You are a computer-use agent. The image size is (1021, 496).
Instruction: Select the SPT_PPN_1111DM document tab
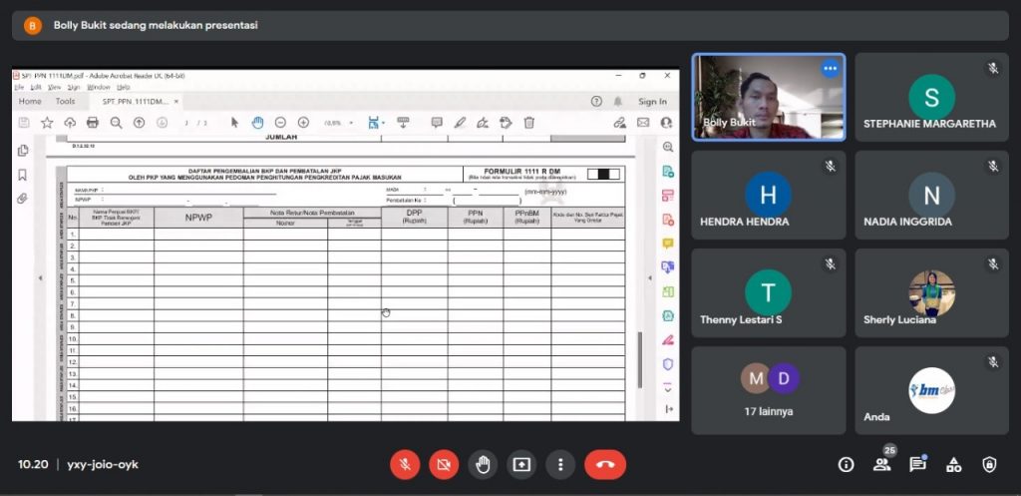coord(136,102)
